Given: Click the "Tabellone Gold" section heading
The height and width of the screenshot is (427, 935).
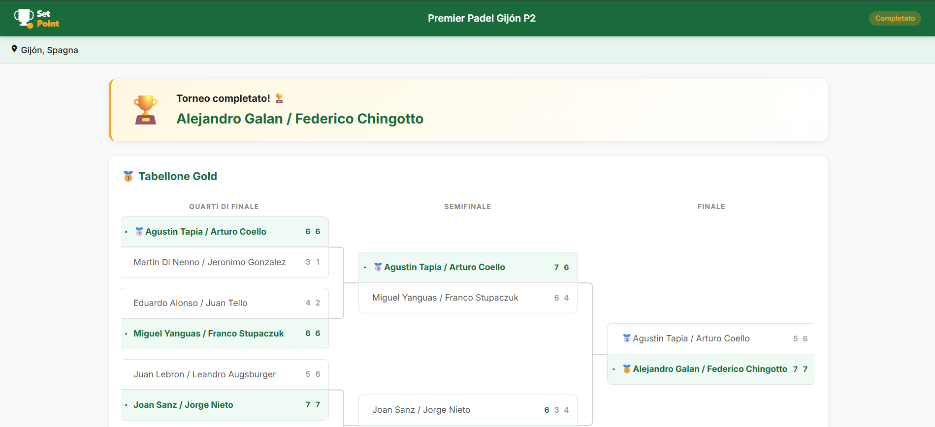Looking at the screenshot, I should tap(178, 176).
